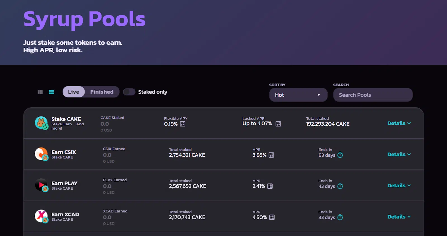The width and height of the screenshot is (447, 236).
Task: Click the Earn PLAY pool title
Action: tap(65, 183)
